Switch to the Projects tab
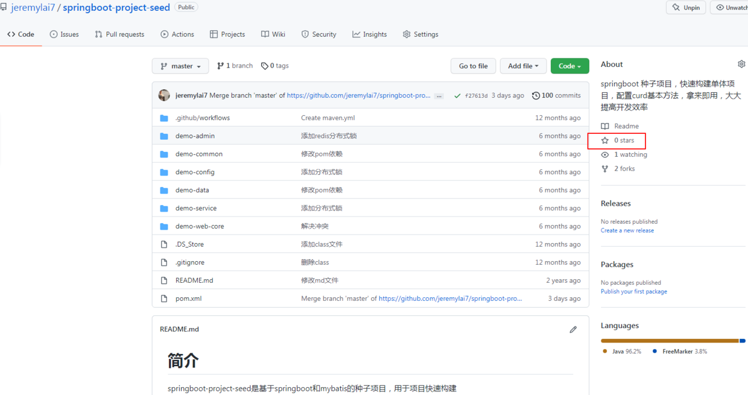The height and width of the screenshot is (395, 748). [x=227, y=34]
